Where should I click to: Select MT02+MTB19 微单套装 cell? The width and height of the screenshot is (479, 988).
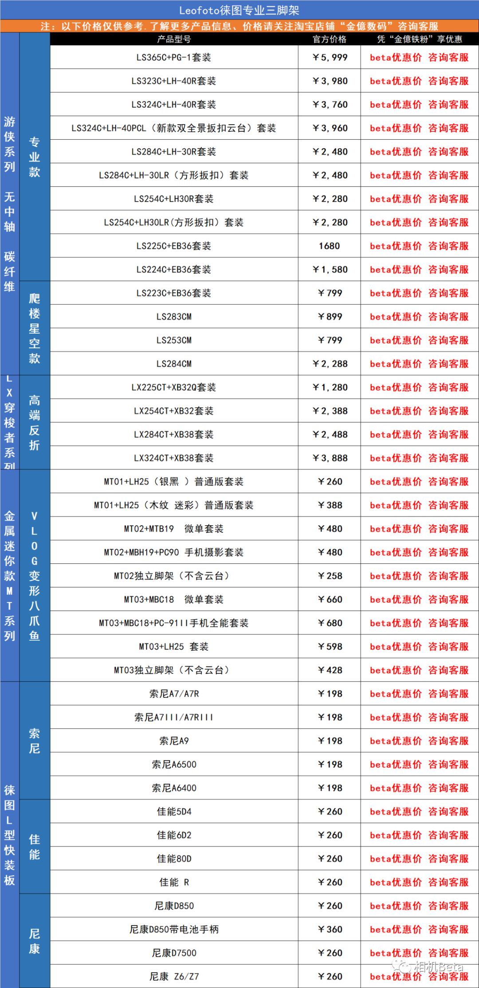[x=174, y=528]
